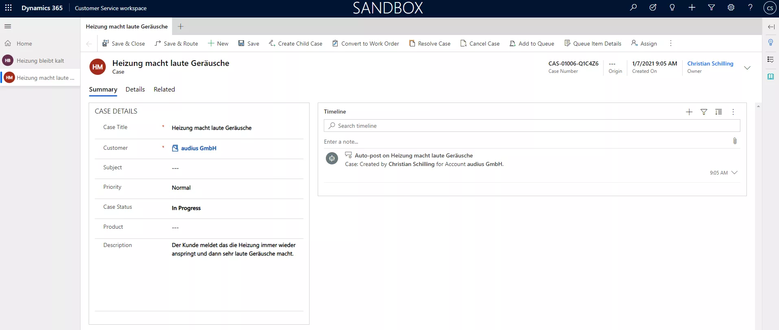
Task: Click the search magnifier in top bar
Action: tap(633, 7)
